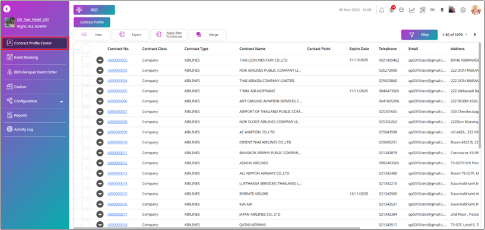
Task: Open contract link AIR0000009
Action: point(117,132)
